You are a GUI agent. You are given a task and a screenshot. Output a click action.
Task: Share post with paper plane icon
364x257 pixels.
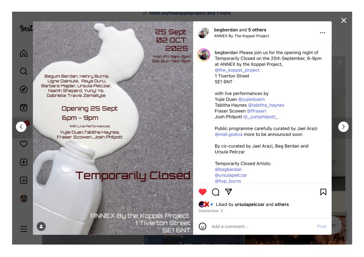click(229, 192)
